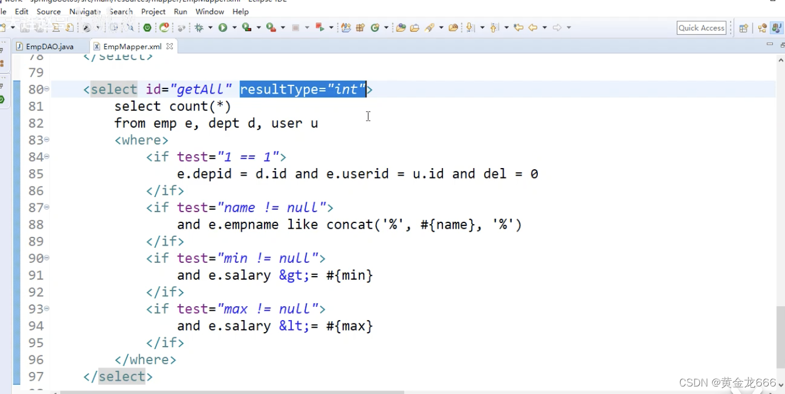Image resolution: width=785 pixels, height=394 pixels.
Task: Open the External Tools dropdown arrow
Action: [282, 28]
